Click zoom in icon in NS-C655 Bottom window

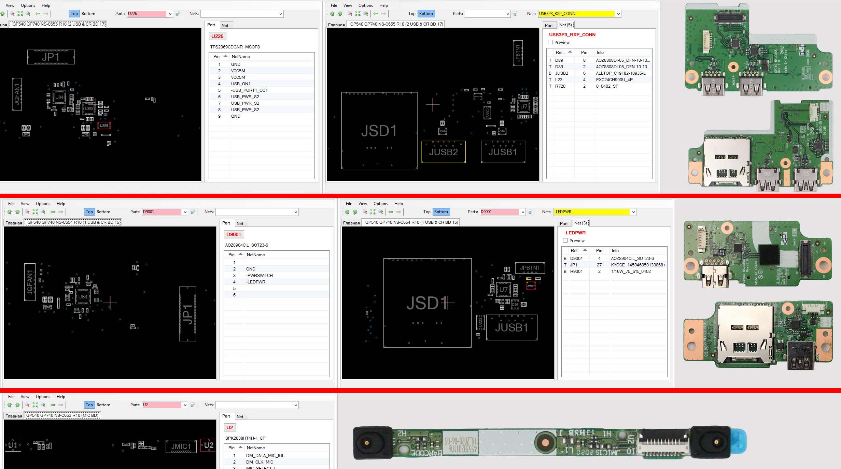pyautogui.click(x=366, y=14)
